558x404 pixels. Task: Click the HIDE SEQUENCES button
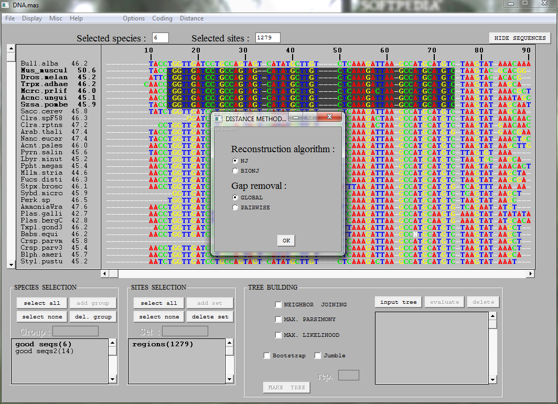pos(520,38)
